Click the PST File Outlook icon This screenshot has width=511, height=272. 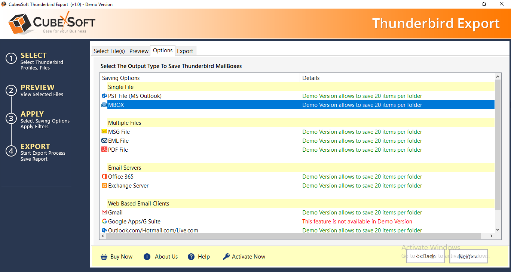(x=104, y=96)
